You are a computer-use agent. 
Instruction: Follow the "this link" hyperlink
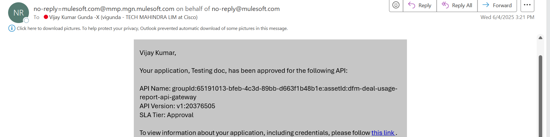click(383, 133)
